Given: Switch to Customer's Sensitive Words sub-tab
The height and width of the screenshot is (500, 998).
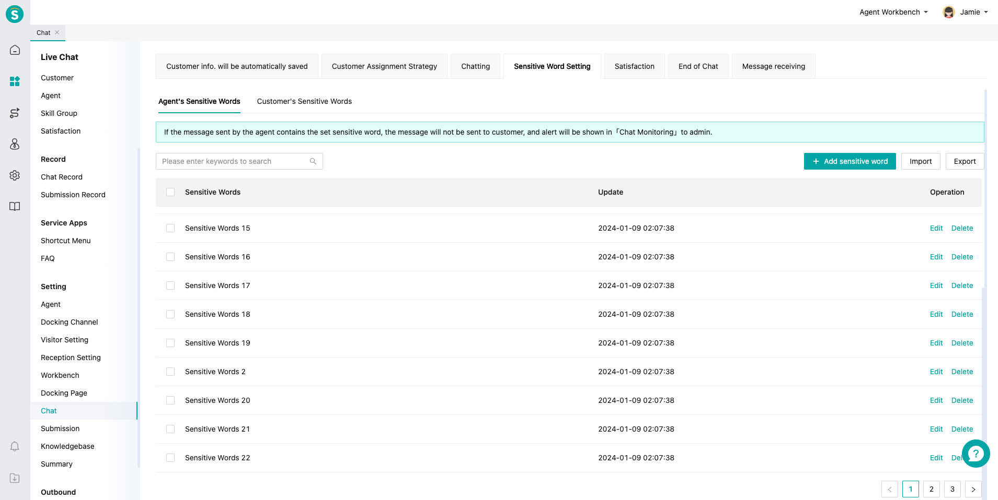Looking at the screenshot, I should (x=304, y=101).
